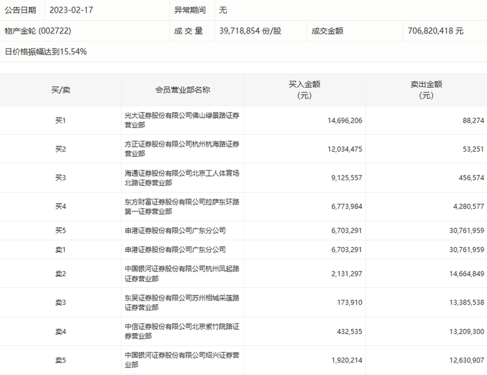Click the note 日价格振幅达到15.54%
Viewport: 487px width, 375px height.
click(46, 51)
